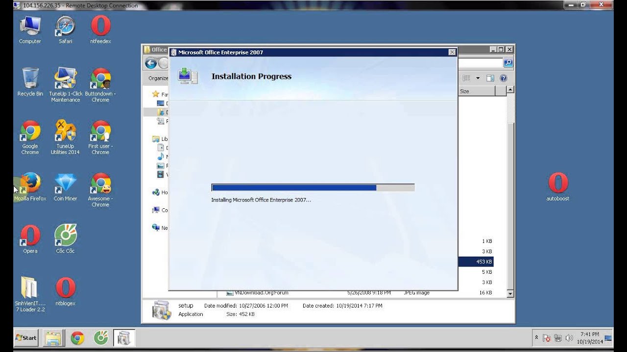The image size is (627, 352).
Task: Open TuneUp Utilities 2014 shortcut
Action: pos(65,137)
